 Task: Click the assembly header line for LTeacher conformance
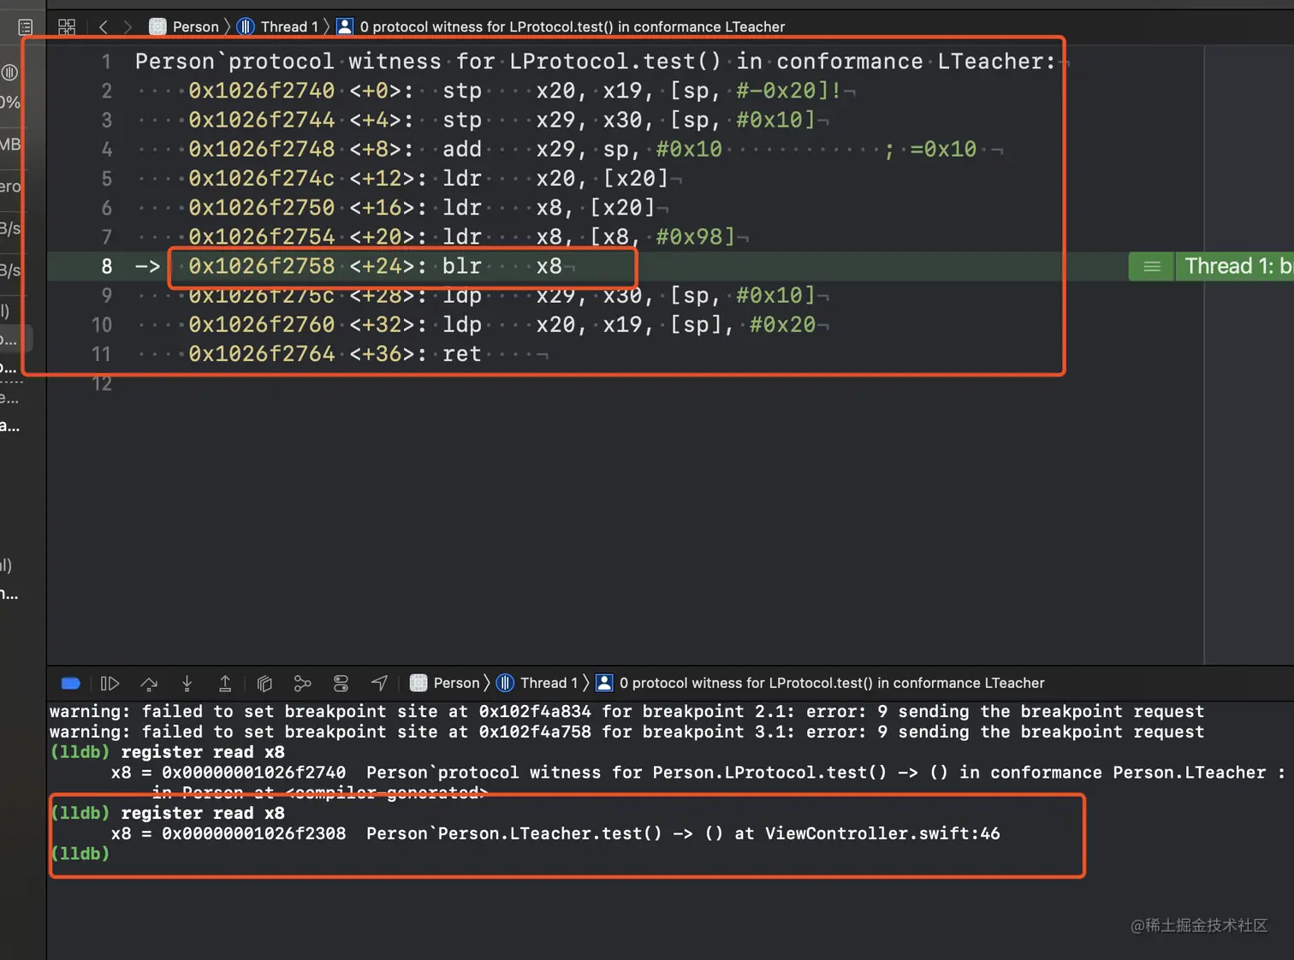(x=595, y=62)
